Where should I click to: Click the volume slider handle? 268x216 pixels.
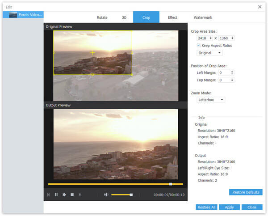coord(131,195)
